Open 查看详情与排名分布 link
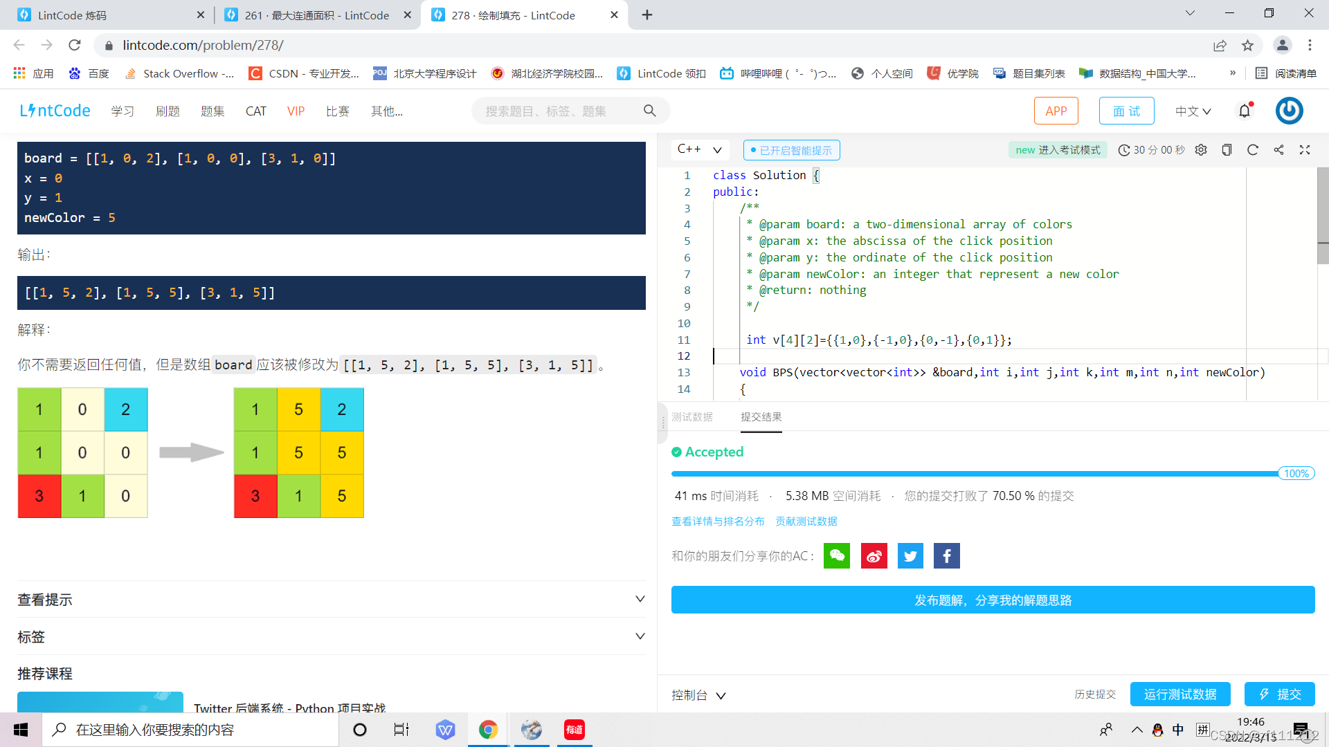Image resolution: width=1329 pixels, height=747 pixels. [x=718, y=522]
